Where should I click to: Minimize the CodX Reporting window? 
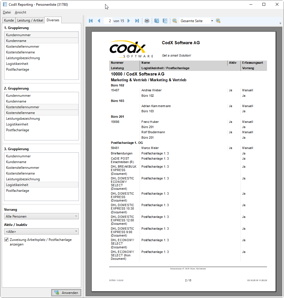(x=251, y=4)
